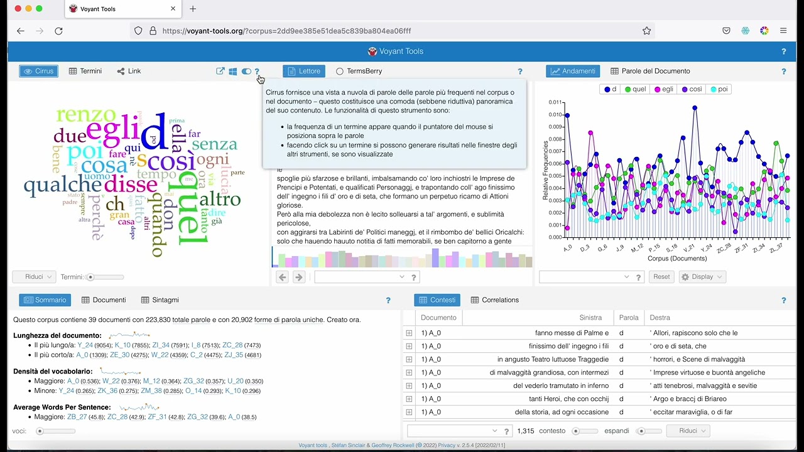Toggle the 'd' series in chart legend
804x452 pixels.
610,89
